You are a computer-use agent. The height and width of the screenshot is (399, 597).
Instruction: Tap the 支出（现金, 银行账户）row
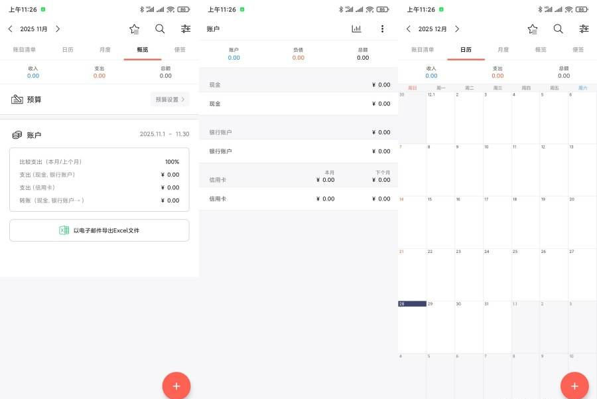99,175
